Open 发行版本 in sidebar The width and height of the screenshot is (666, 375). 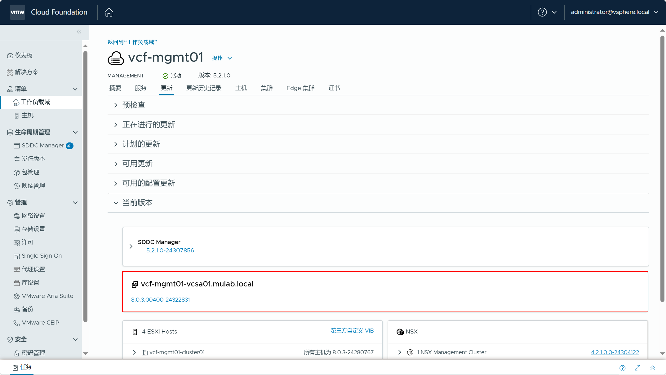coord(30,159)
